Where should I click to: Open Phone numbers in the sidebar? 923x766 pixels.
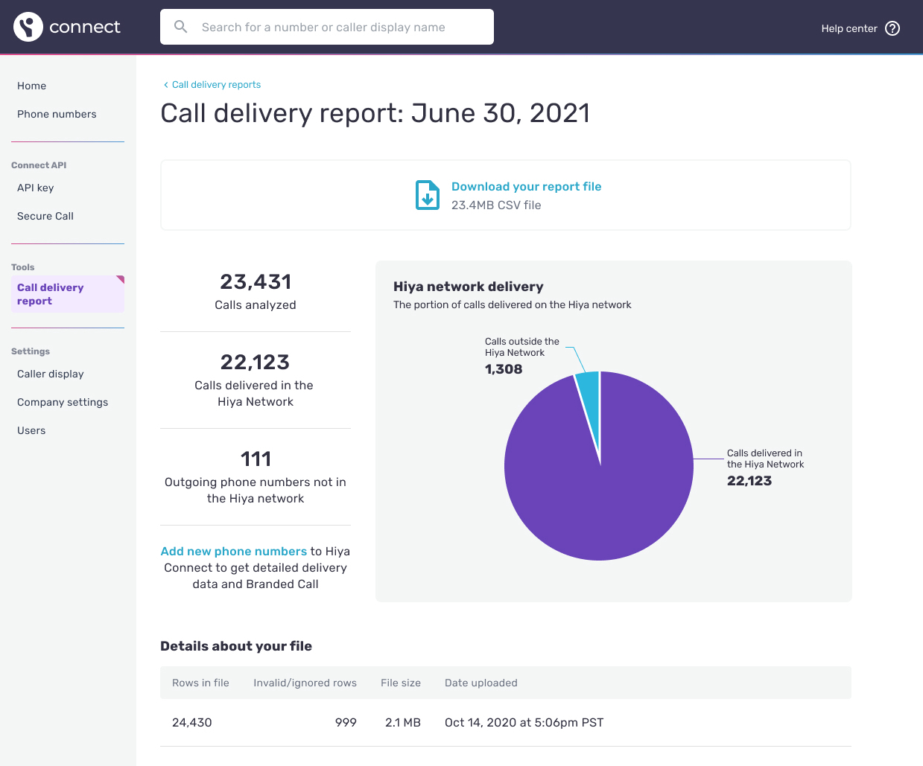[57, 114]
